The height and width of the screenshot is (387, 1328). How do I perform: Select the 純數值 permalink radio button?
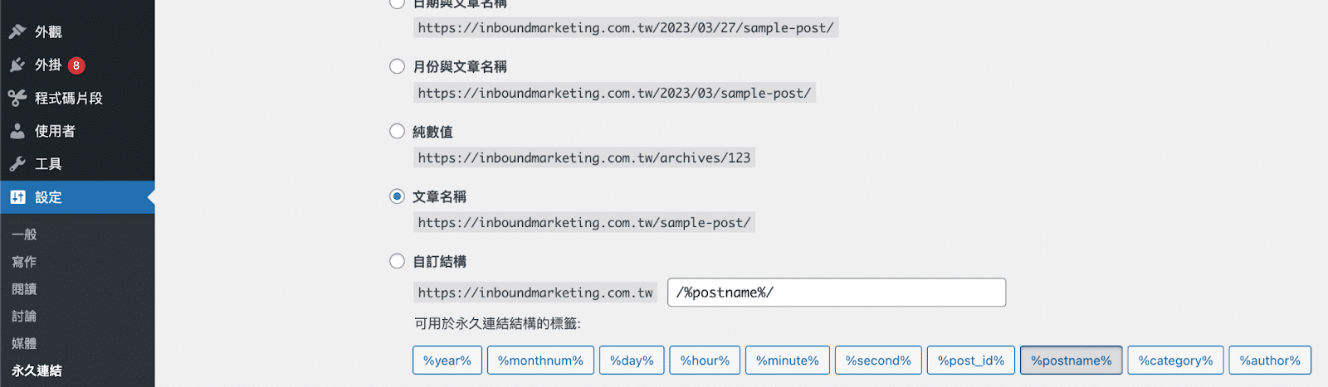pos(398,131)
